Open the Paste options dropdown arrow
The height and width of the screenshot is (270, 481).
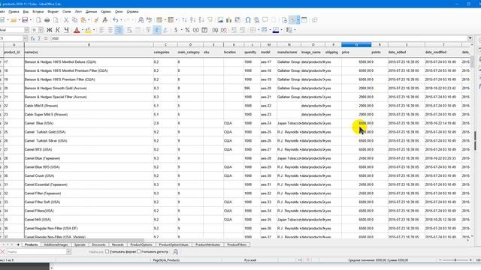89,20
